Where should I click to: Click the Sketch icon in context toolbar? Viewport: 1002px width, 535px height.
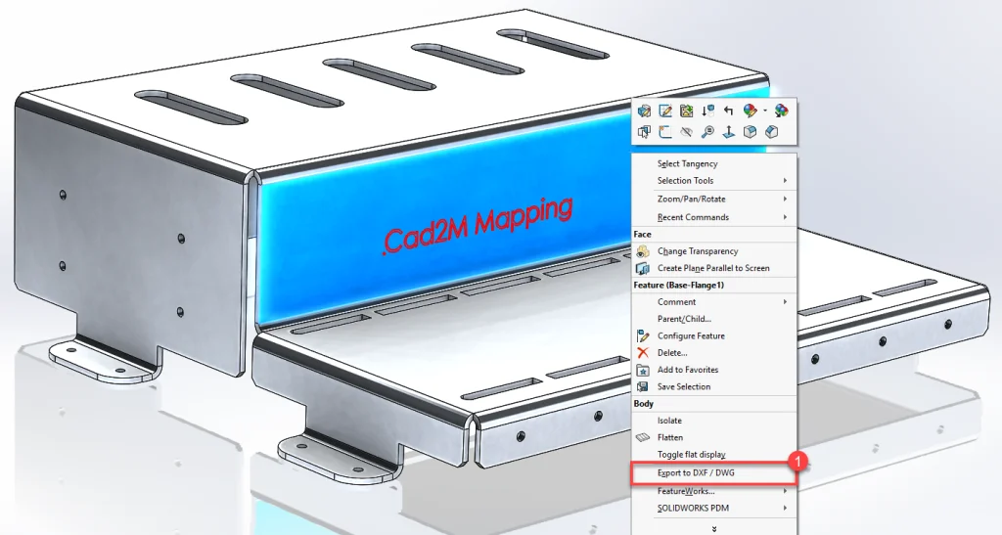click(x=665, y=132)
